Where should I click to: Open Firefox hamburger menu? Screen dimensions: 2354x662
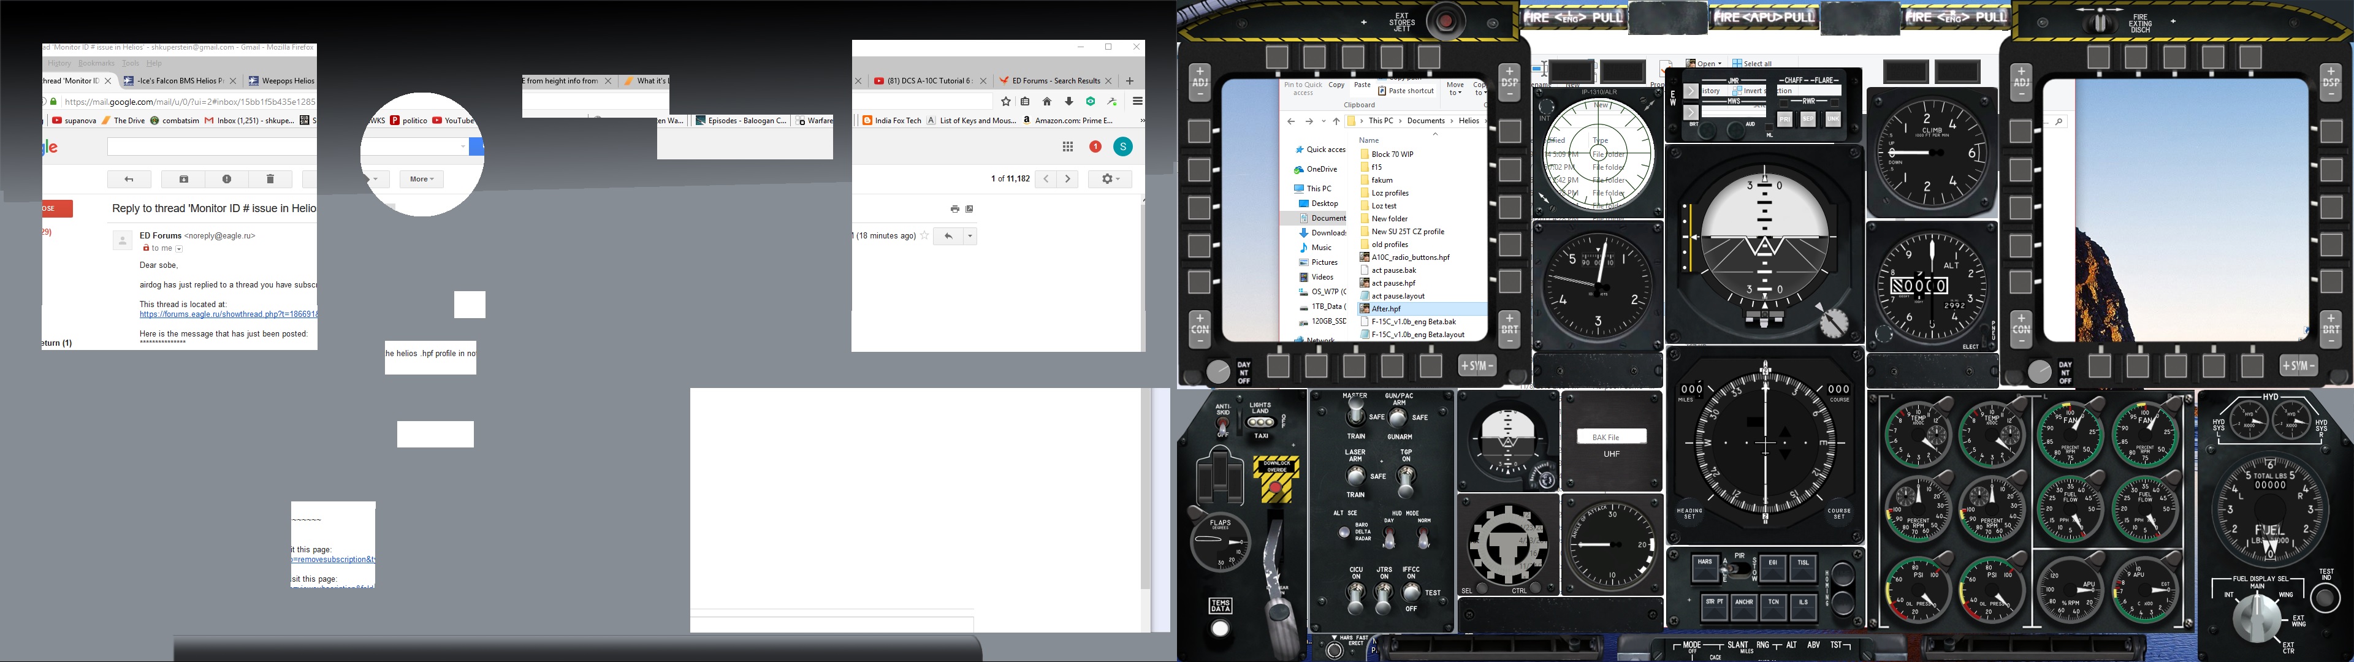[x=1138, y=102]
